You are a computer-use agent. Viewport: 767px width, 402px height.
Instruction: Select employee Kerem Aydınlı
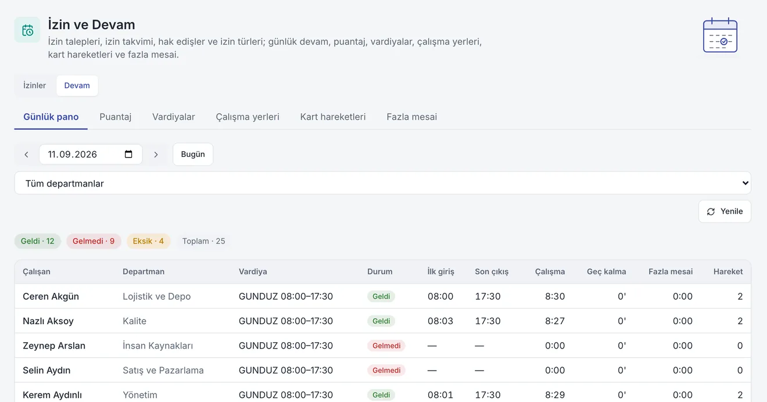[x=52, y=395]
